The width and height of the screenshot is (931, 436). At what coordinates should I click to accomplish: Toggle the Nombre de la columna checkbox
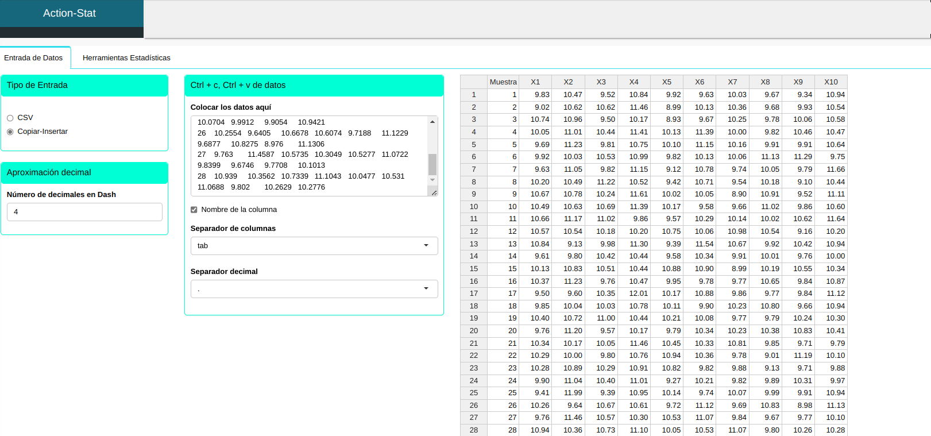(194, 210)
